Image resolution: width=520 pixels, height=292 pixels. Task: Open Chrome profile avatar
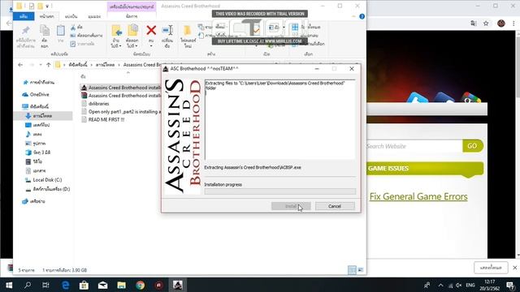[x=501, y=24]
